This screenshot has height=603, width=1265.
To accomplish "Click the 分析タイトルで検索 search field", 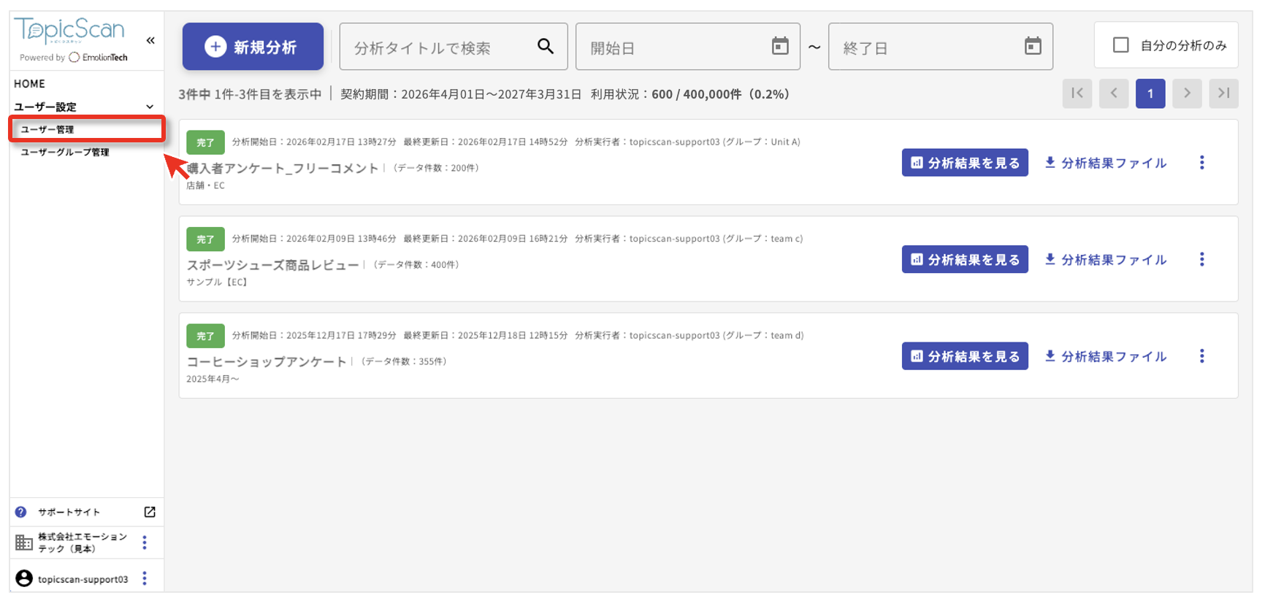I will [x=438, y=48].
